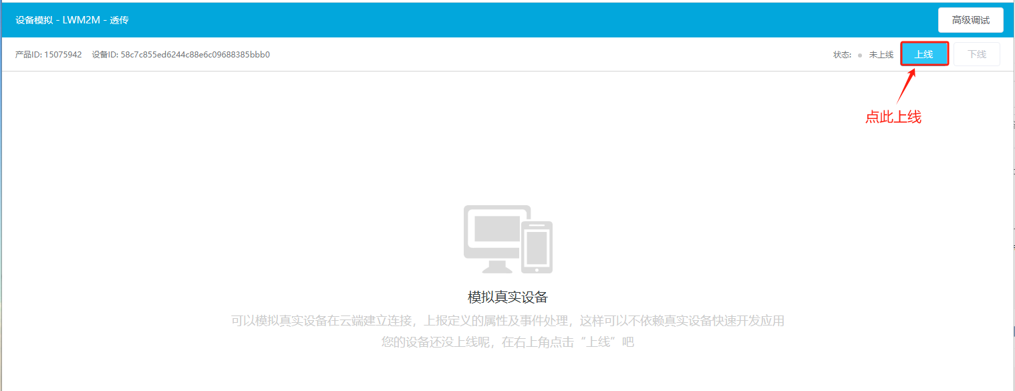Open 高级调试 advanced debugging
This screenshot has width=1015, height=391.
click(970, 20)
